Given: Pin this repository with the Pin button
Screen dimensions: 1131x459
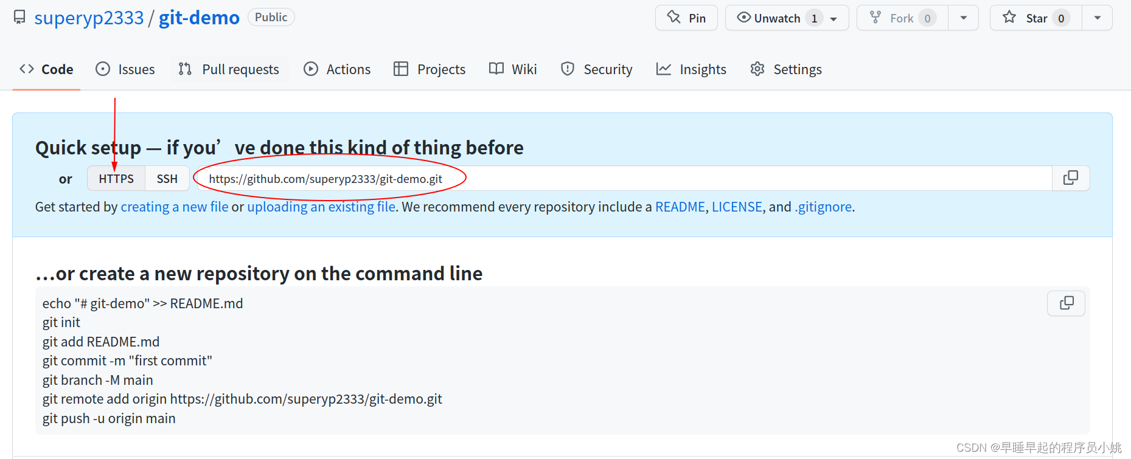Looking at the screenshot, I should point(686,18).
